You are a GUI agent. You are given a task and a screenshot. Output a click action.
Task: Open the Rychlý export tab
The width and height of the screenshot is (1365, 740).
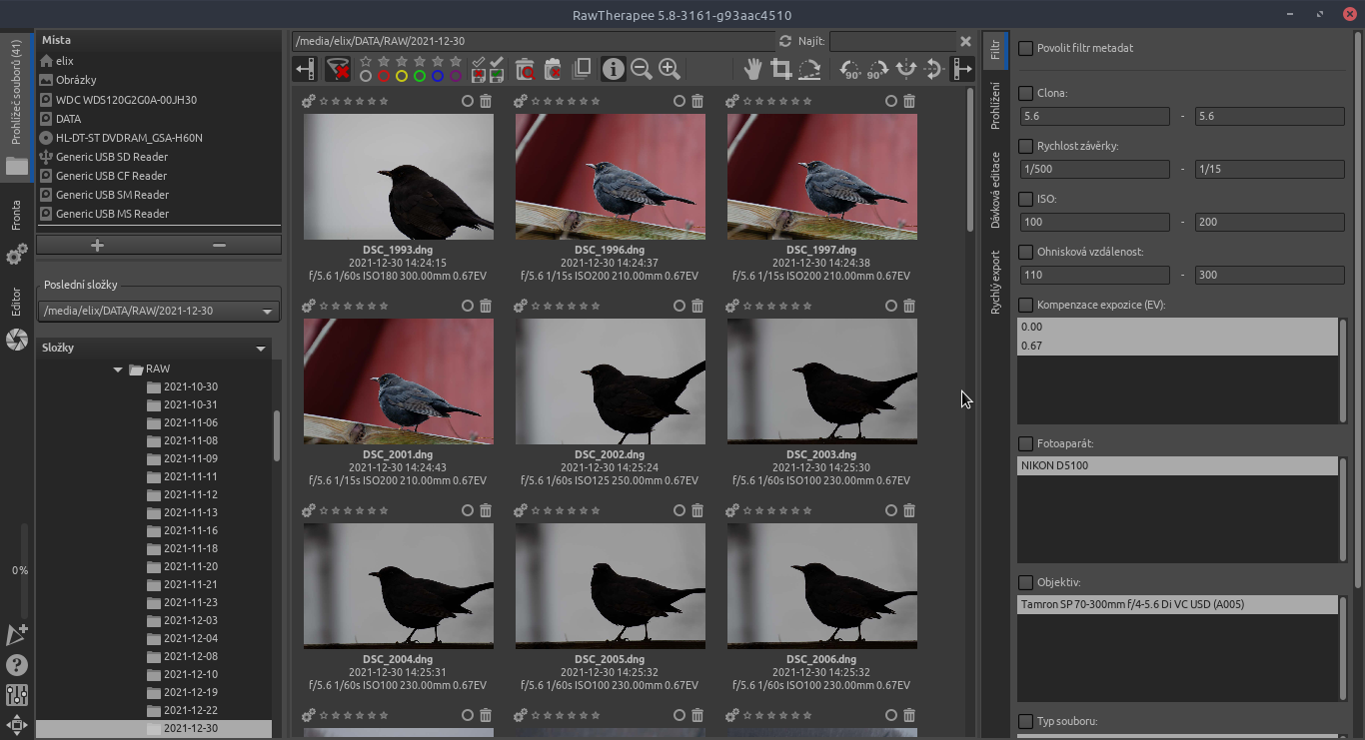coord(995,283)
